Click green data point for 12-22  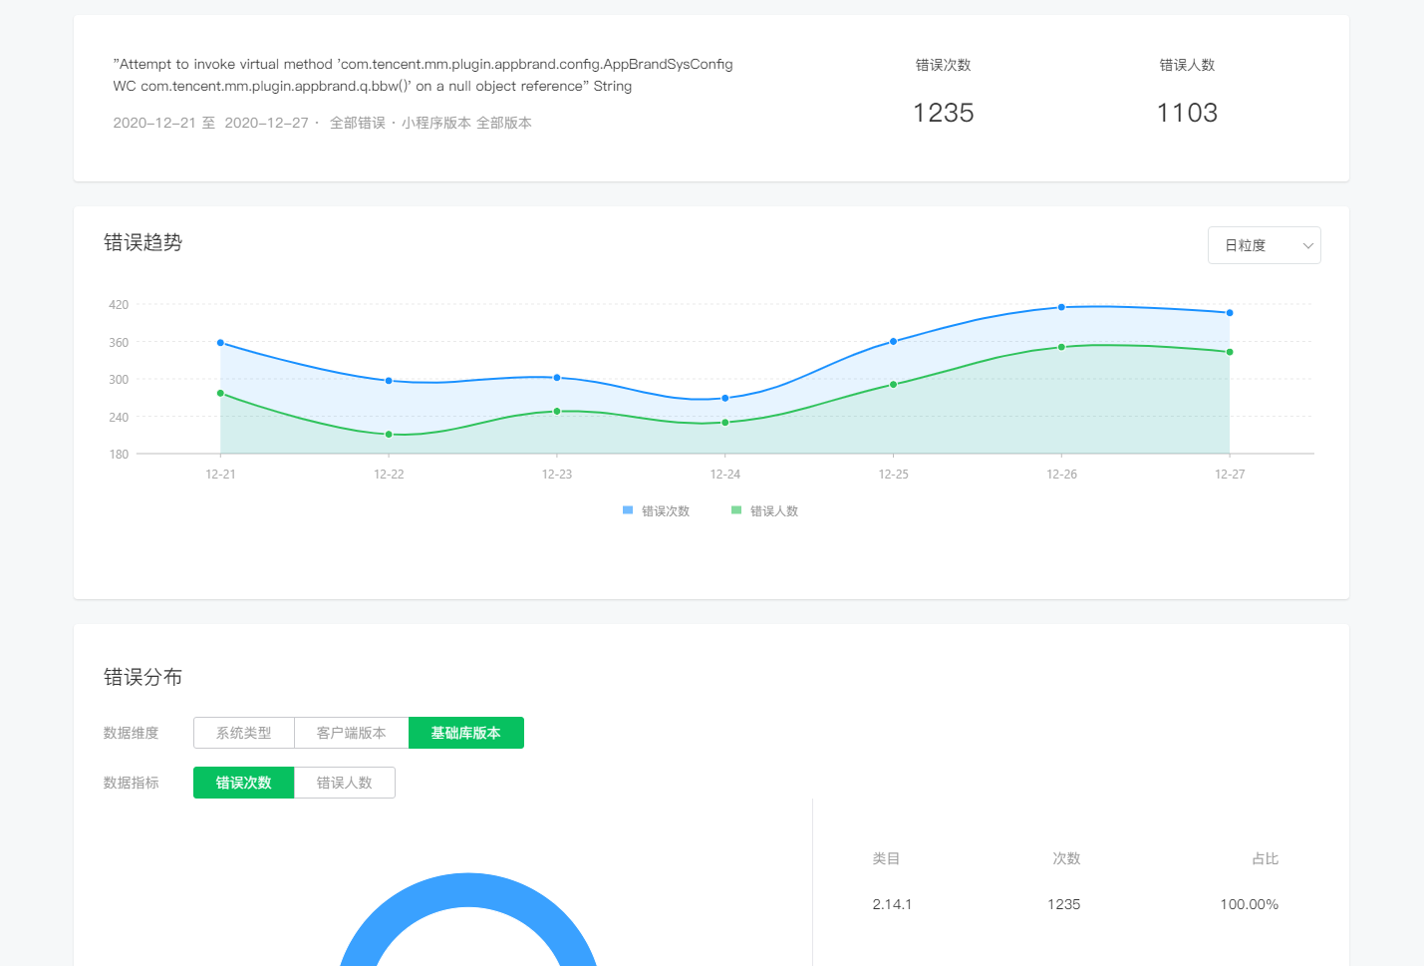click(x=389, y=435)
